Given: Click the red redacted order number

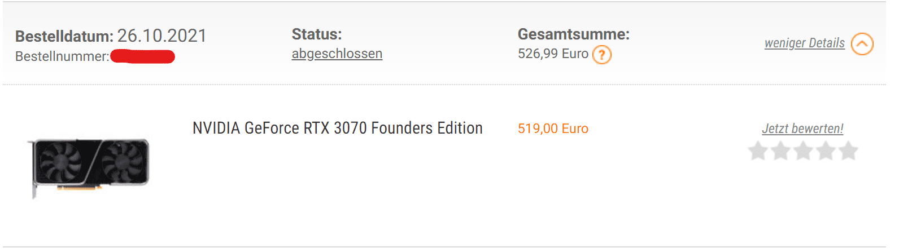Looking at the screenshot, I should (143, 56).
